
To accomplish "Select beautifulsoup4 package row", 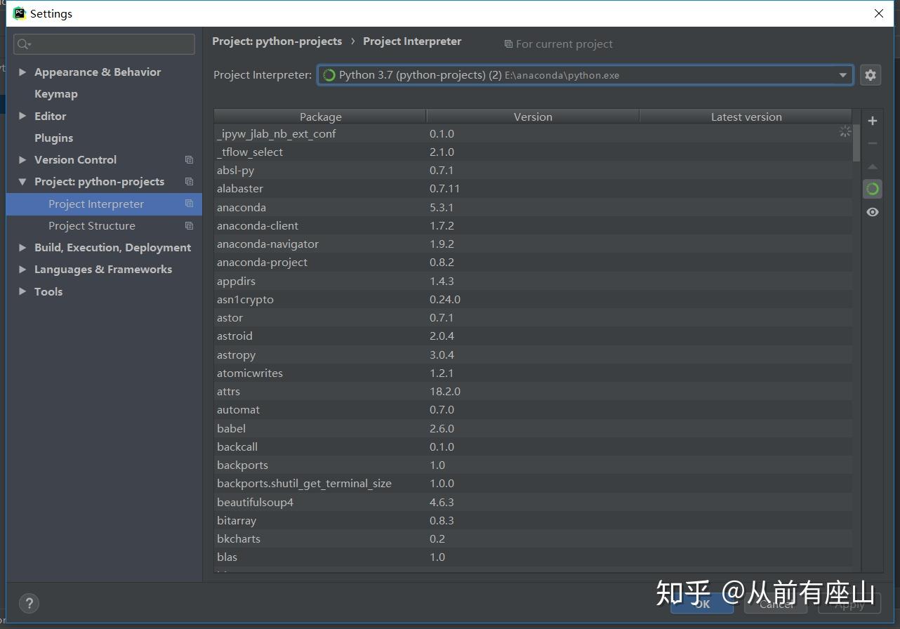I will [x=533, y=502].
